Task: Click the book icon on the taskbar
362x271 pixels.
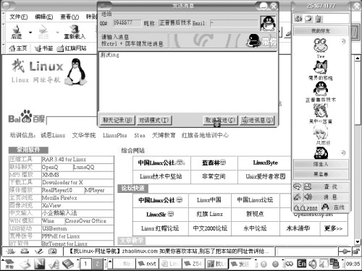Action: point(68,264)
